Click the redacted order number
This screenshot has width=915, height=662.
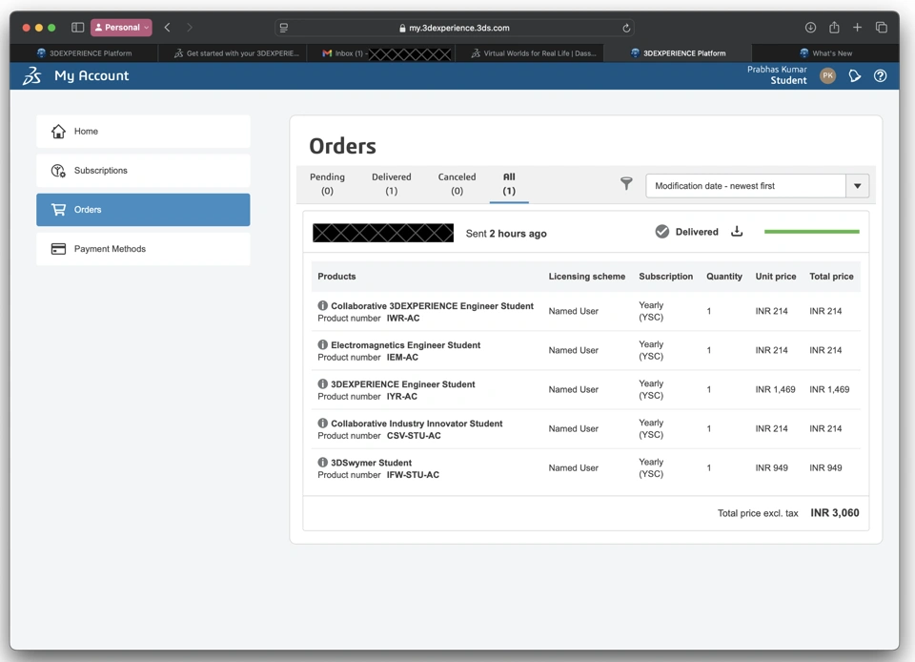pyautogui.click(x=383, y=233)
